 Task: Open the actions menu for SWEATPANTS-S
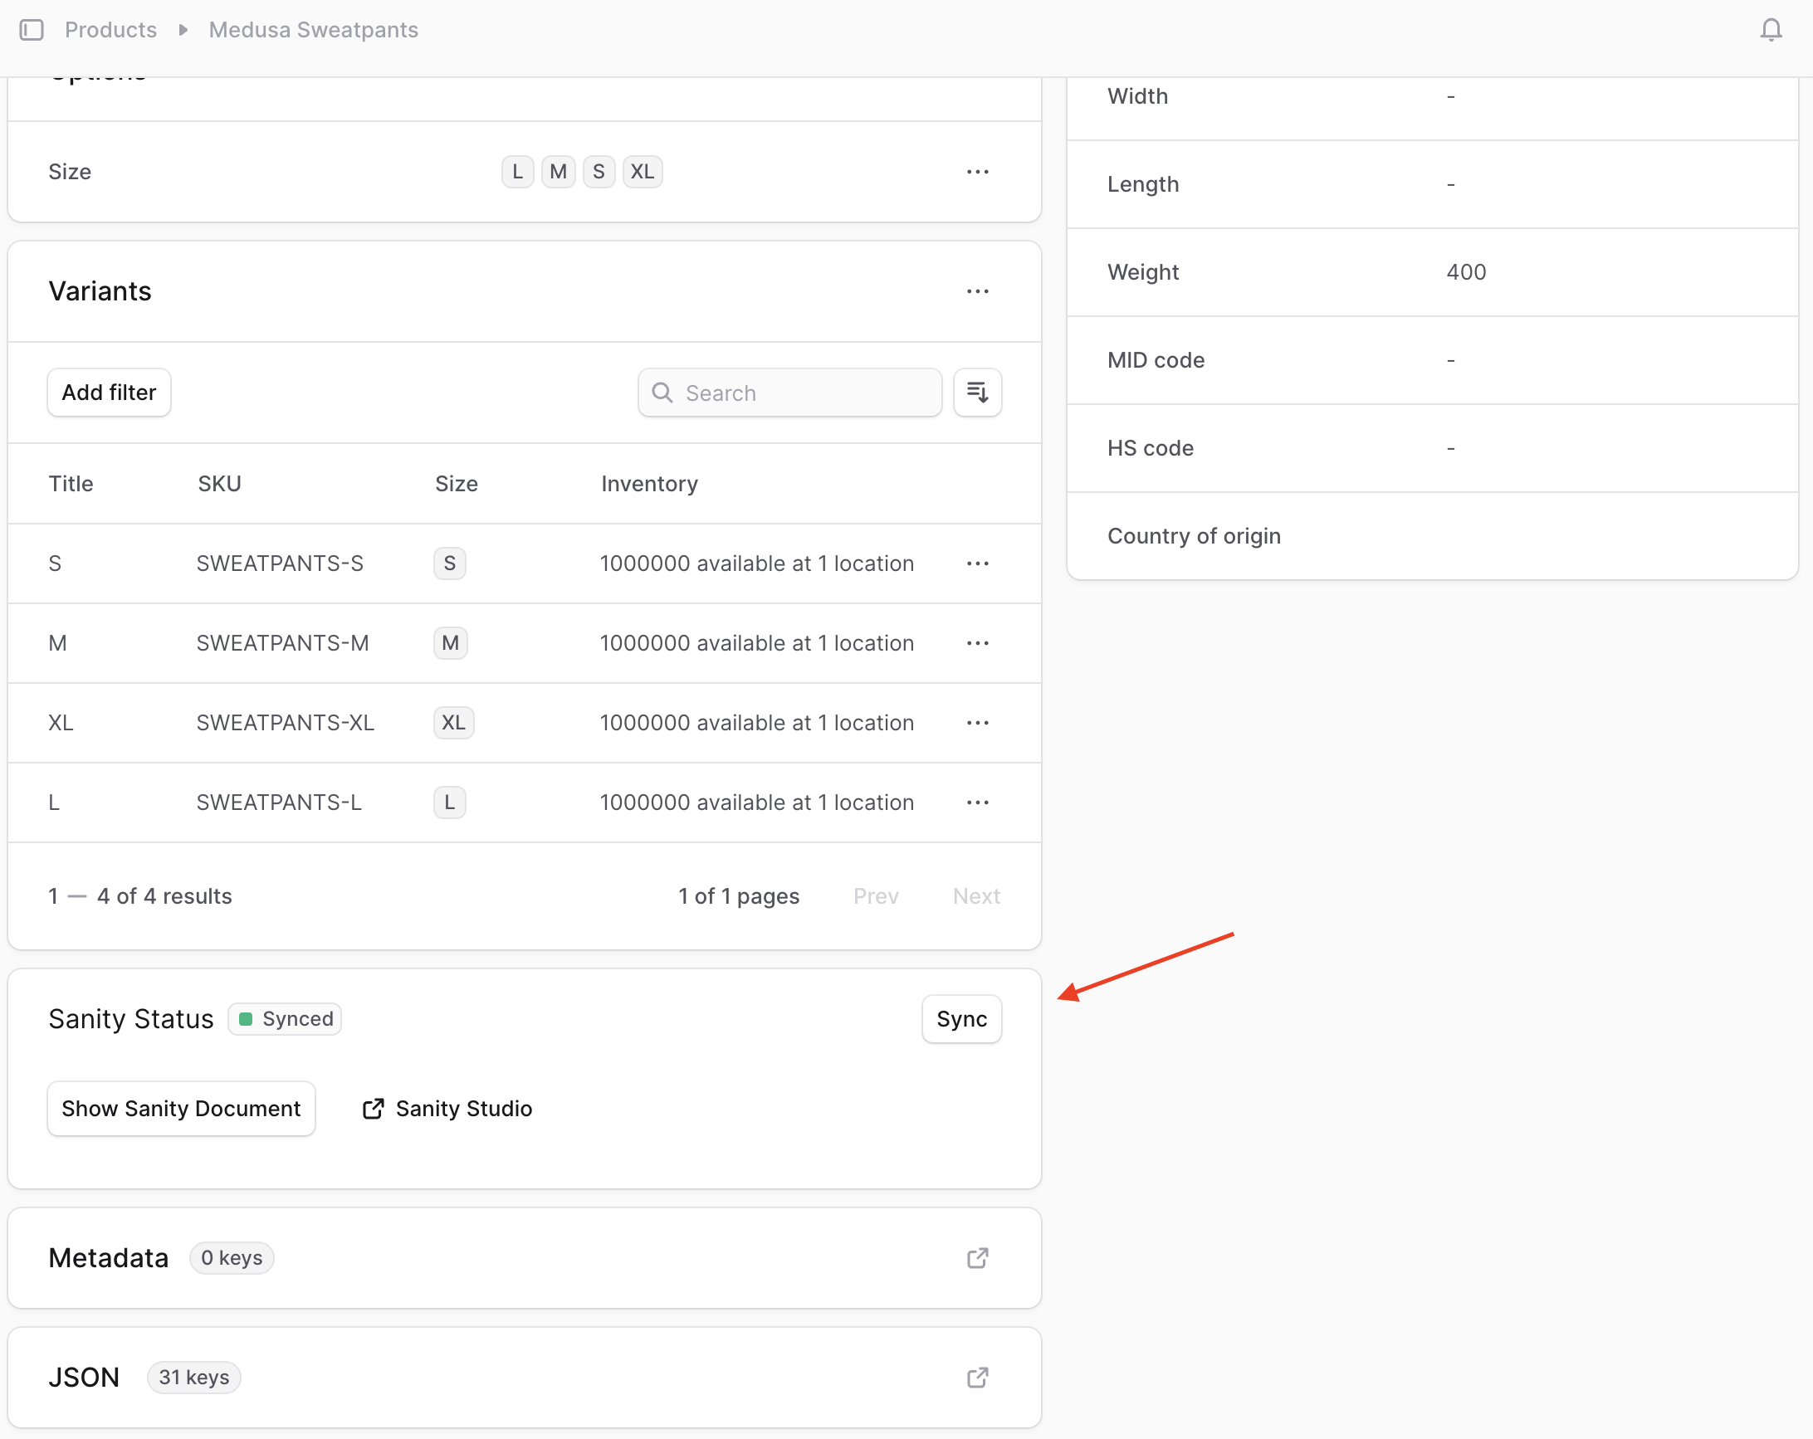pyautogui.click(x=977, y=563)
